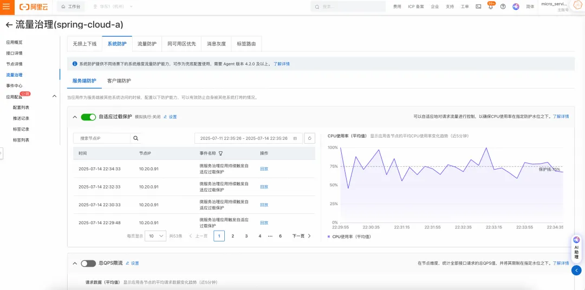Go to the 下一页 next page
The height and width of the screenshot is (290, 585).
[302, 235]
